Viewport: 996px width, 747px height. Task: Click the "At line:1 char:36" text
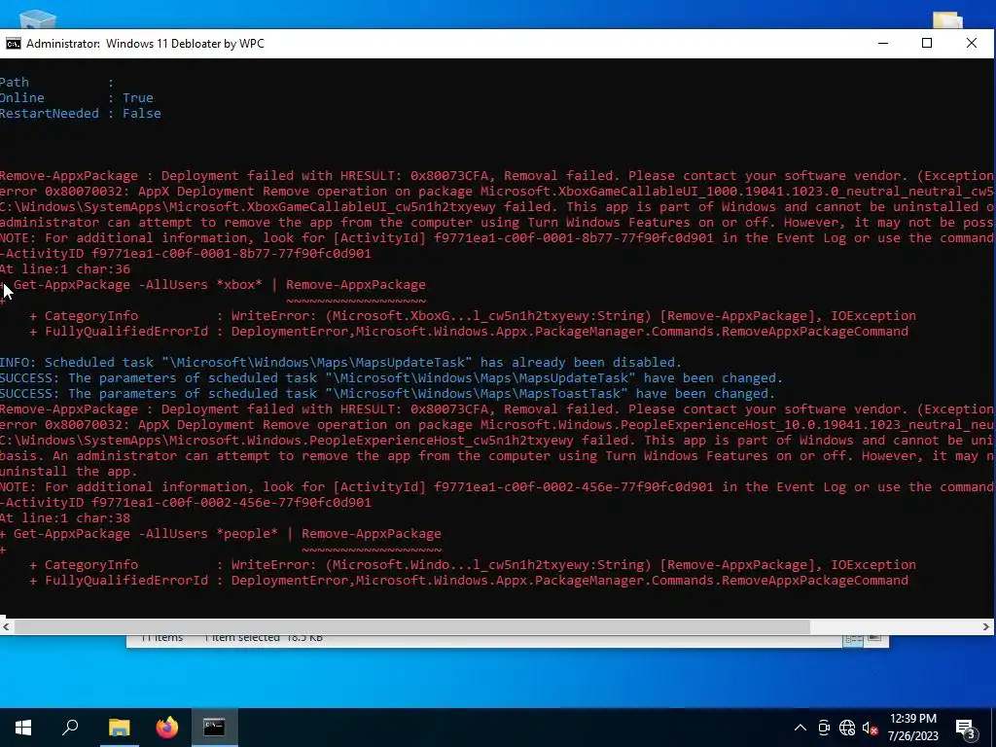(65, 268)
